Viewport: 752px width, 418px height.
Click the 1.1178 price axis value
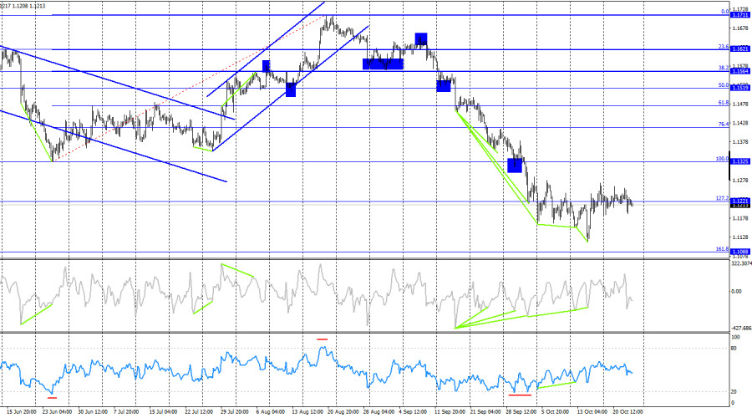(740, 218)
